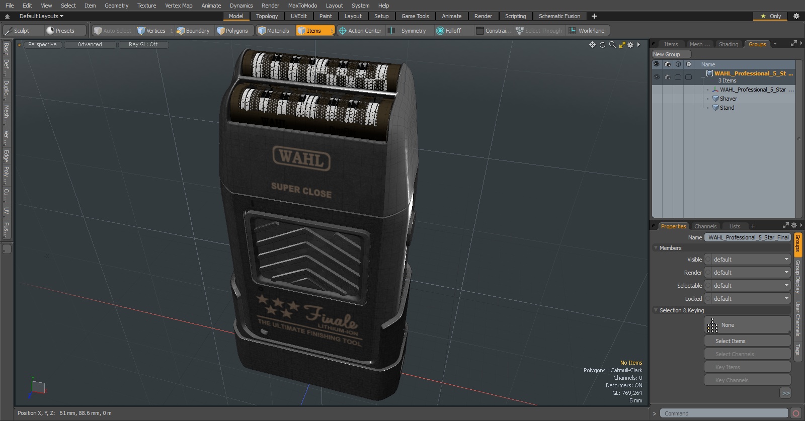This screenshot has height=421, width=805.
Task: Open the Constraints options
Action: [x=494, y=31]
